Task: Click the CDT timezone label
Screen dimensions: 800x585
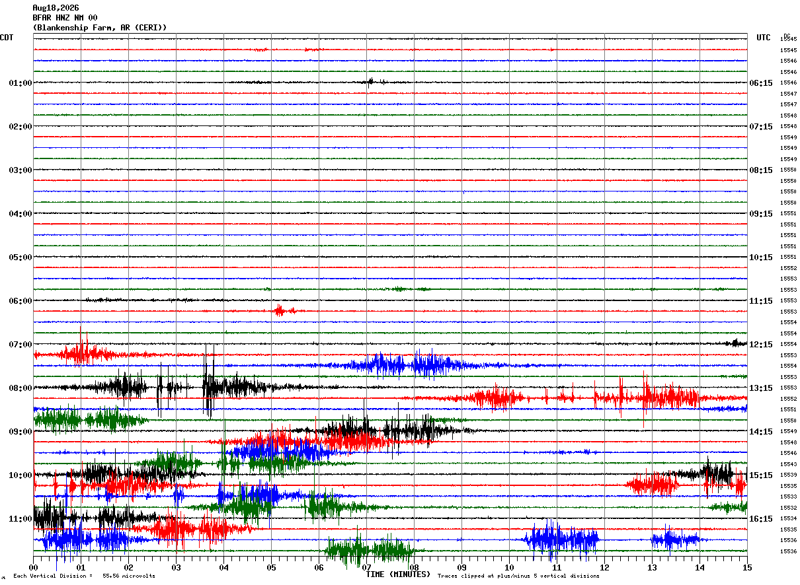Action: pyautogui.click(x=7, y=38)
